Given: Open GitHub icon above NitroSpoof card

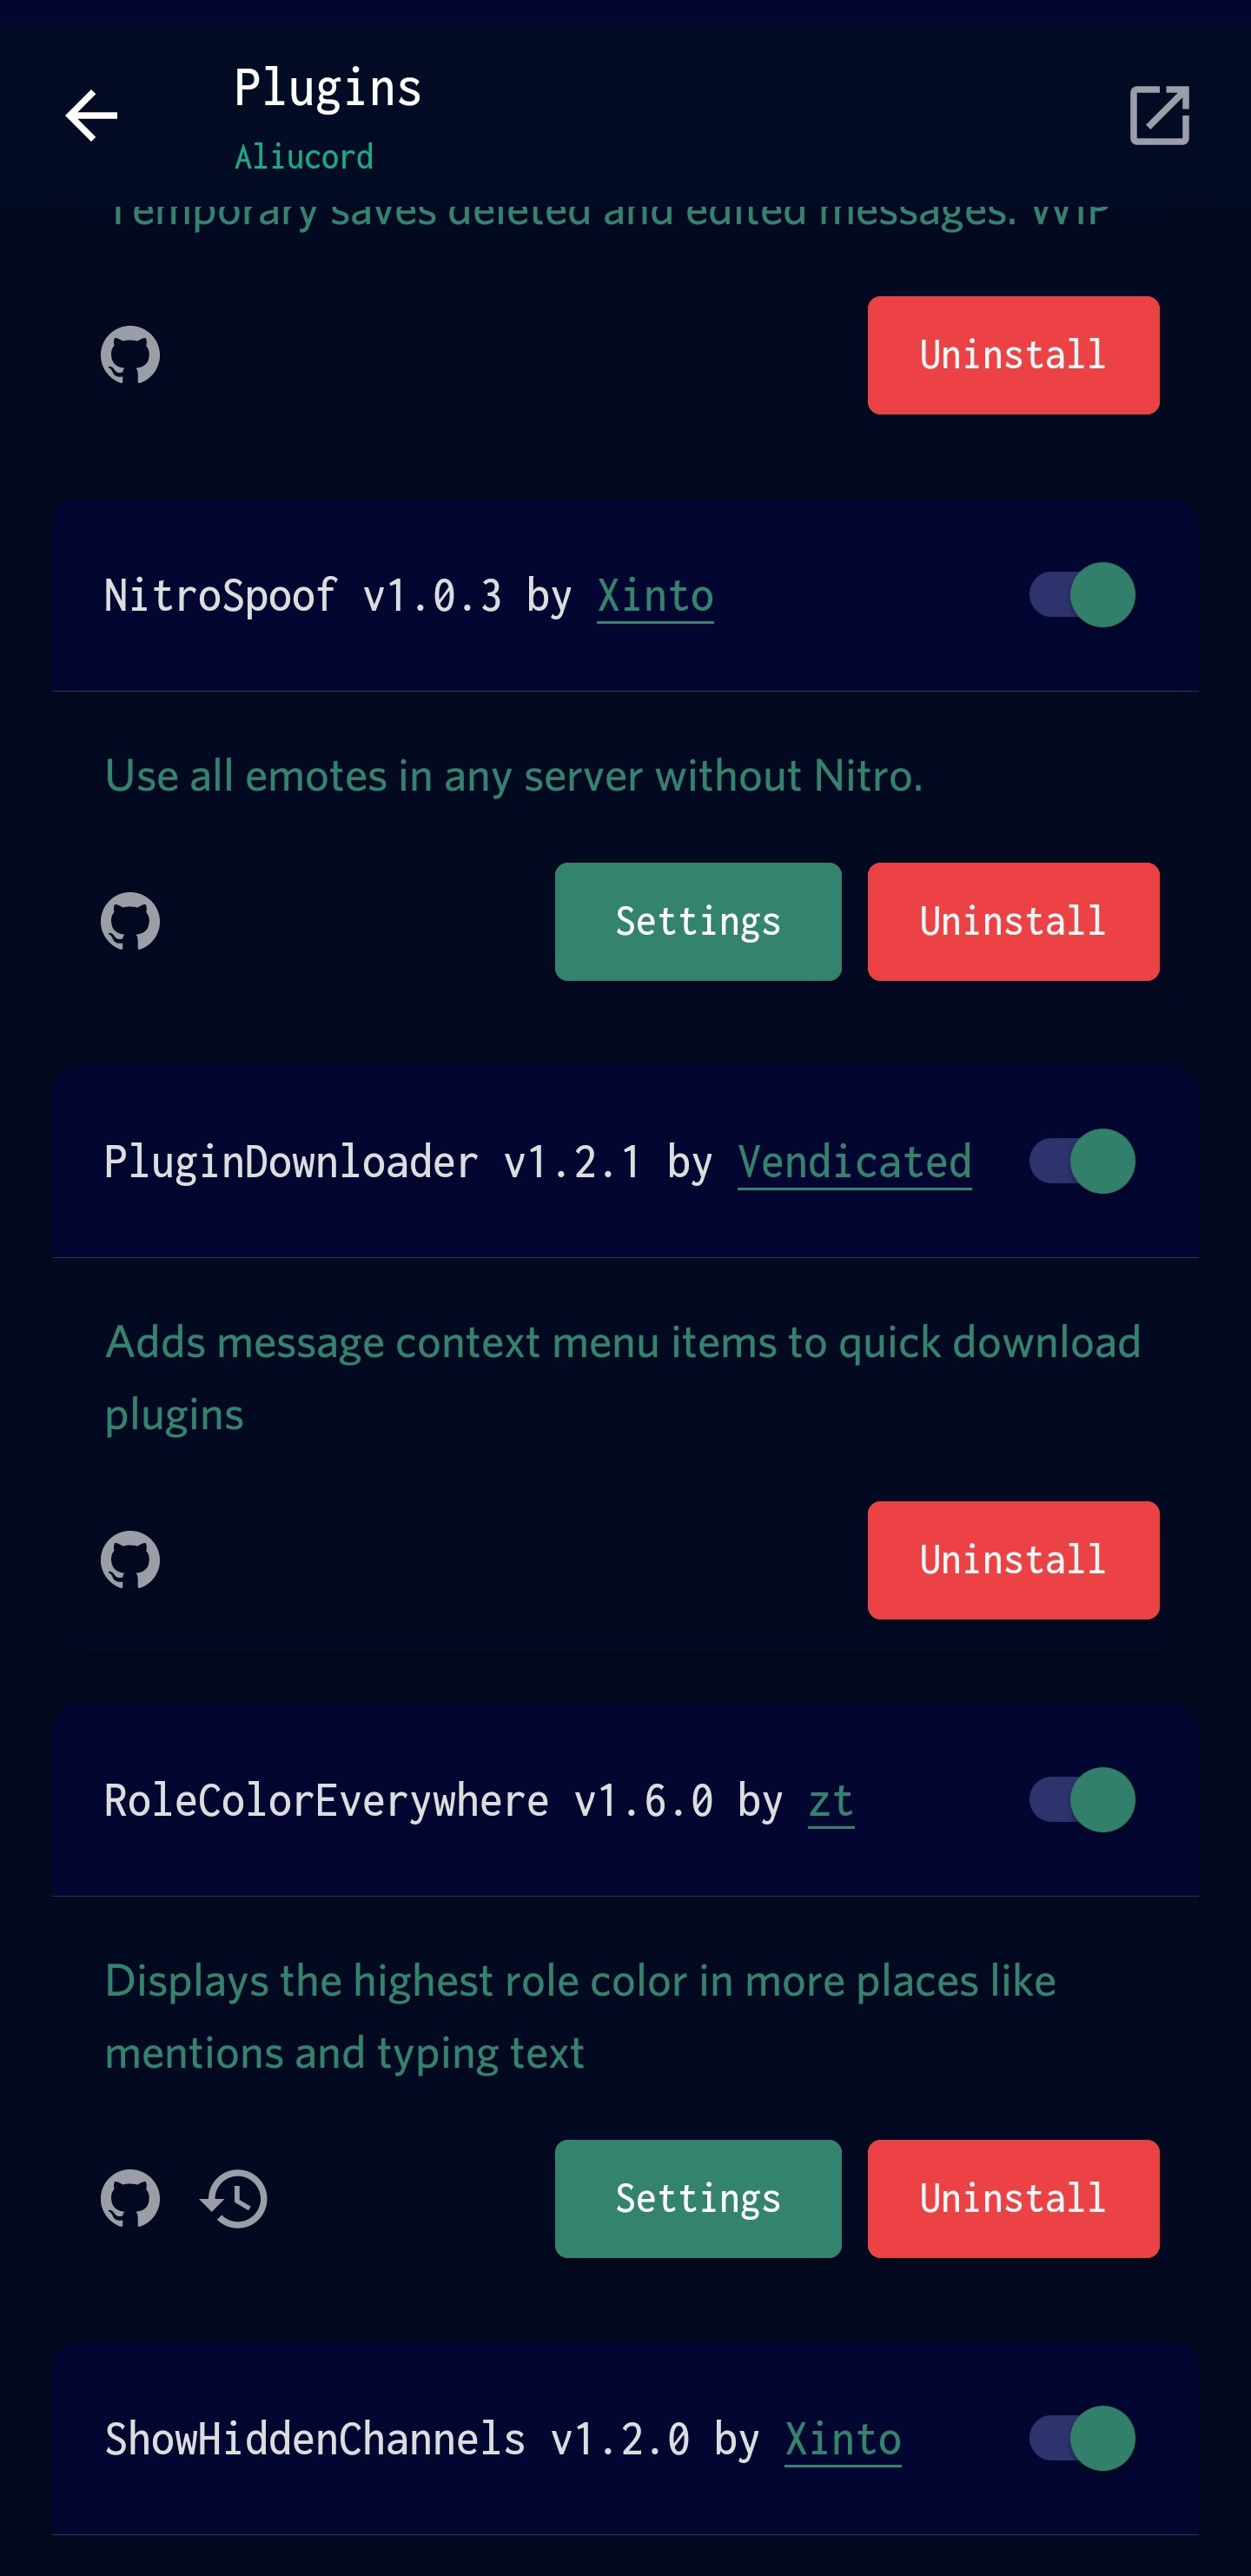Looking at the screenshot, I should pyautogui.click(x=130, y=355).
